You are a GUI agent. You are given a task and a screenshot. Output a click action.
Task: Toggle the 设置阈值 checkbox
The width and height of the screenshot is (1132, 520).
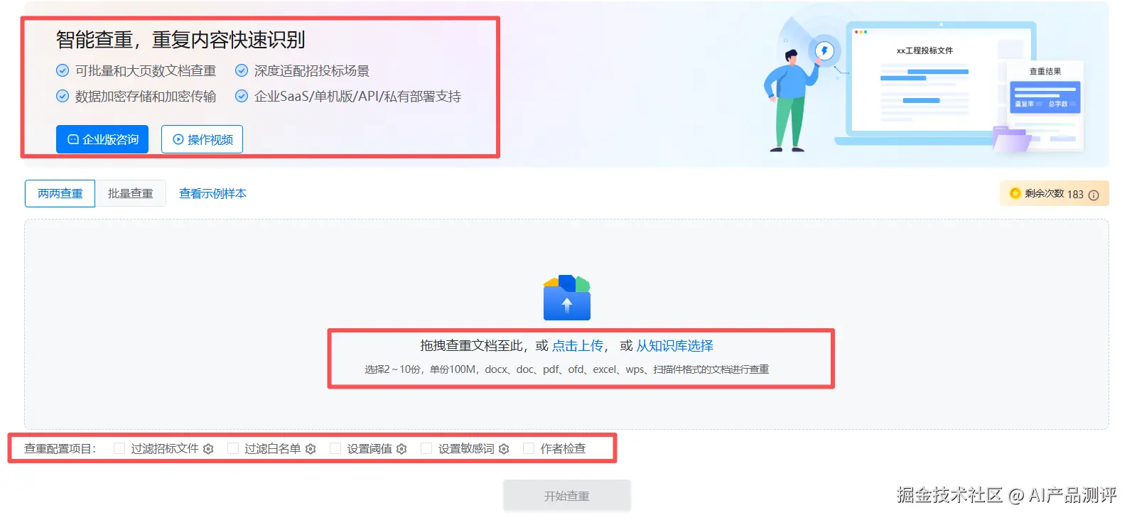(x=335, y=448)
